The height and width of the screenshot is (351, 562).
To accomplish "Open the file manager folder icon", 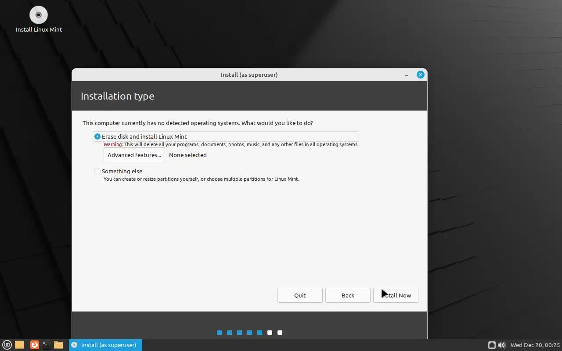I will point(58,345).
